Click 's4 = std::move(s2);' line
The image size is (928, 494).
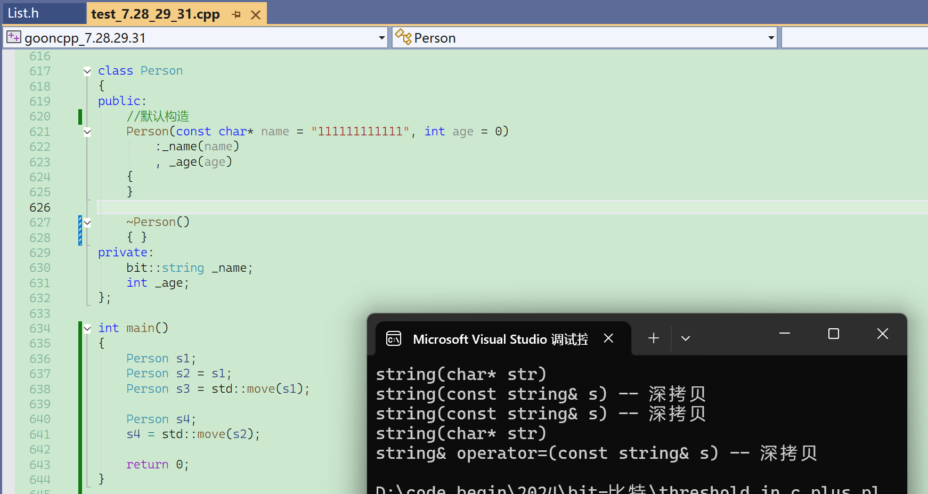193,434
